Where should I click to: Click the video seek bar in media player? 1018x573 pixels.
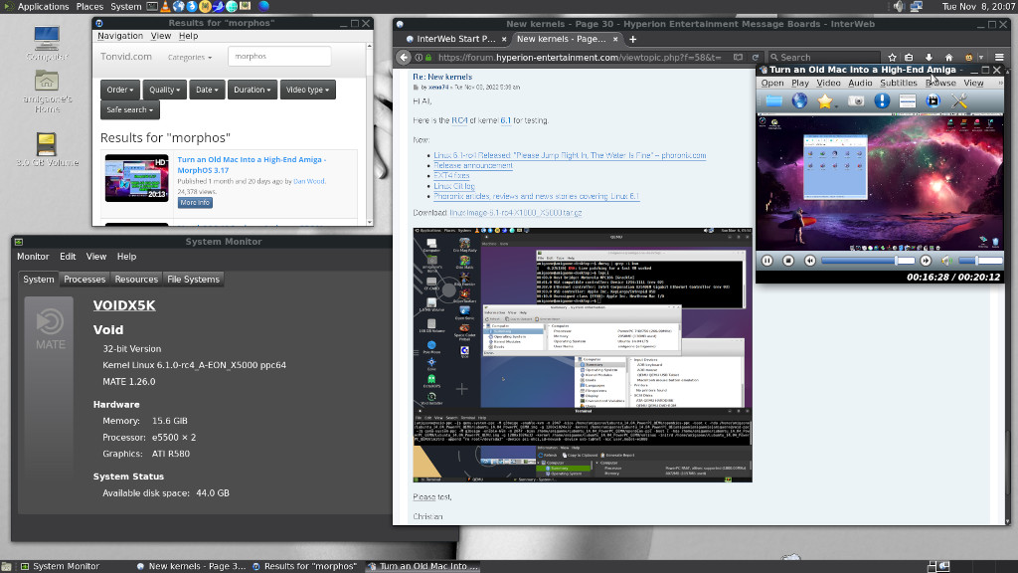tap(868, 261)
